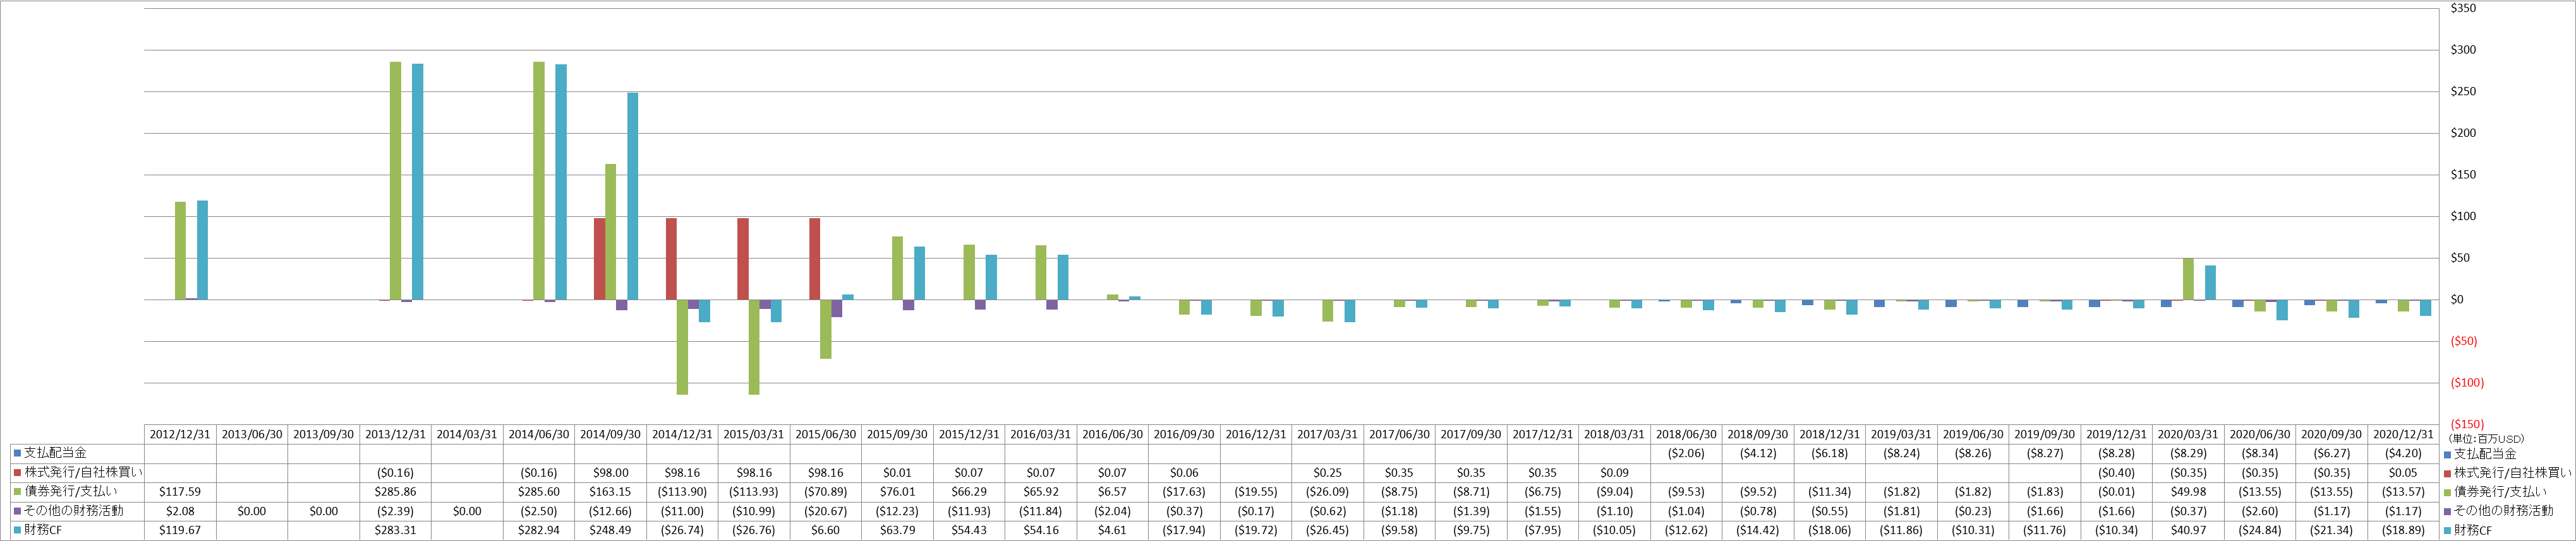Viewport: 2576px width, 541px height.
Task: Select the 債券発行/支払い row label on the left
Action: click(x=71, y=492)
